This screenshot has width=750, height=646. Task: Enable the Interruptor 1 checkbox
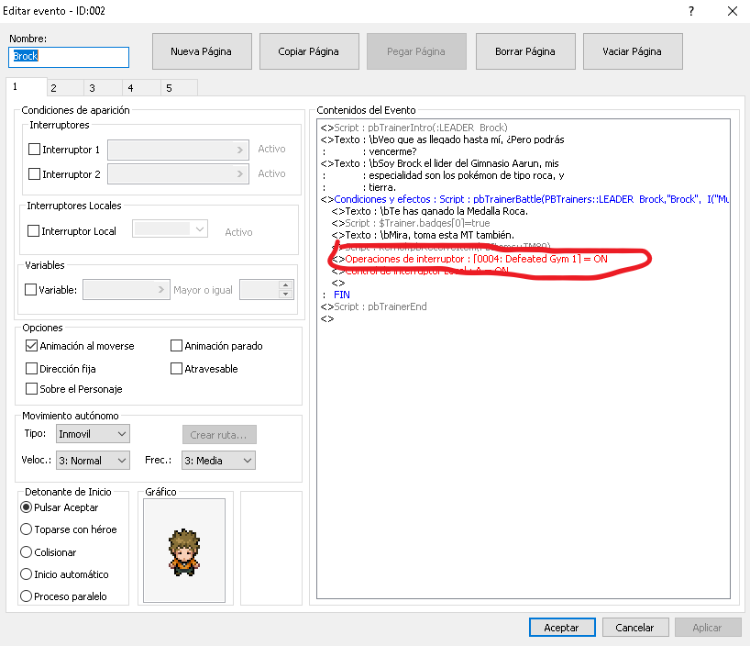coord(35,149)
